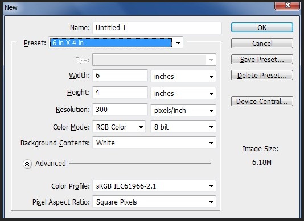Open the Resolution units pixels/inch dropdown
This screenshot has height=221, width=304.
pos(183,110)
